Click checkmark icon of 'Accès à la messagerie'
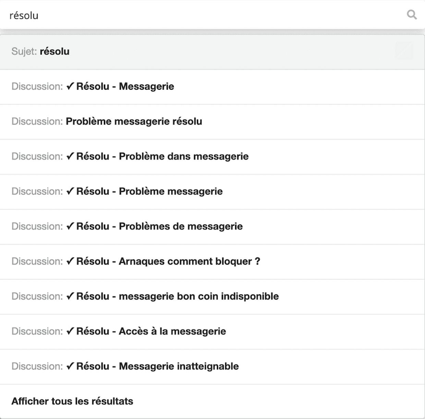Image resolution: width=425 pixels, height=419 pixels. (70, 331)
